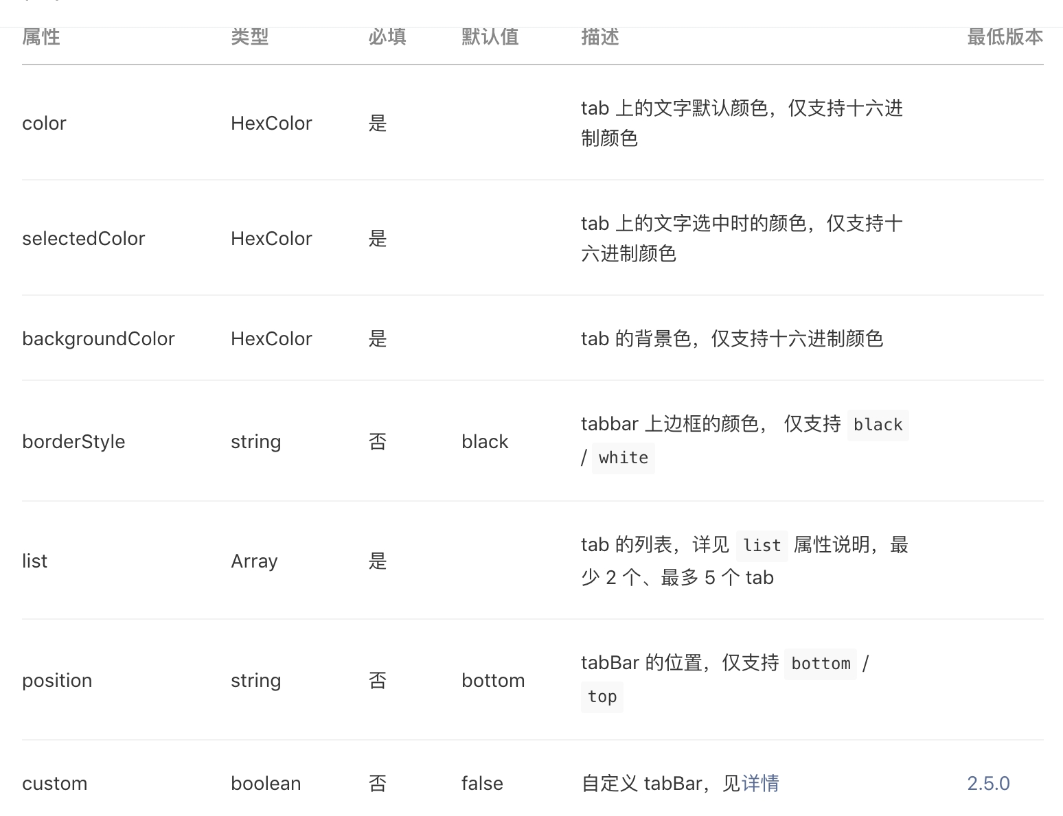Click the 属性 column header
Screen dimensions: 1063x816
[41, 37]
